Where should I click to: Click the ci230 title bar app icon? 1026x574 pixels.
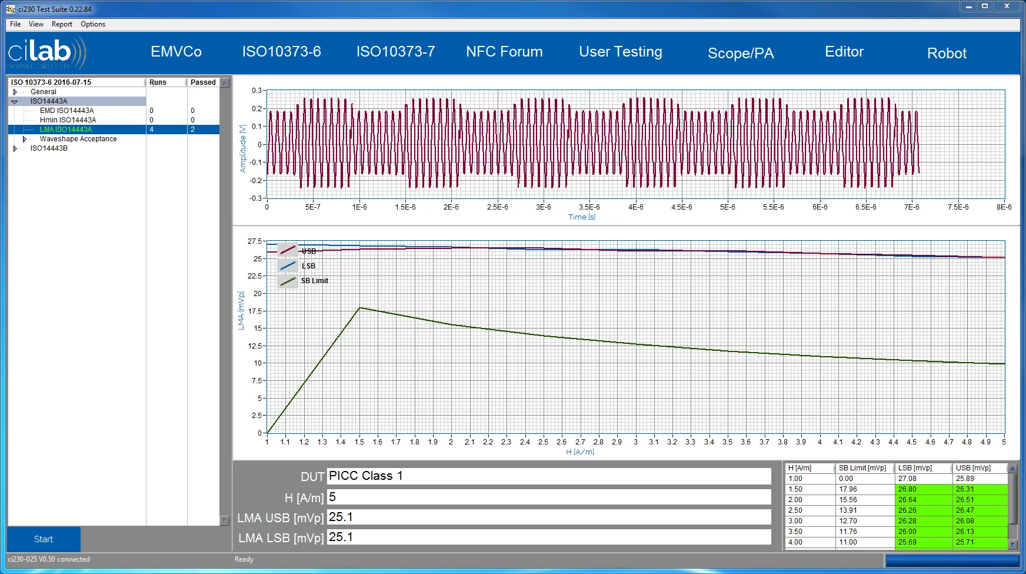(11, 9)
